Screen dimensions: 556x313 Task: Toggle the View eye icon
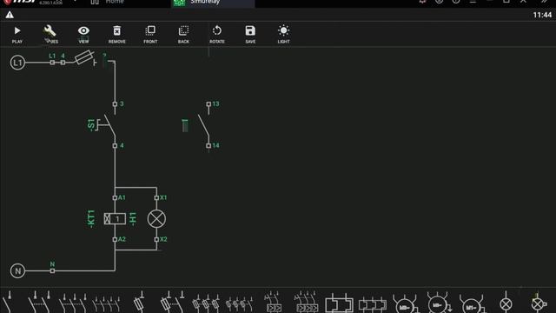click(x=83, y=35)
